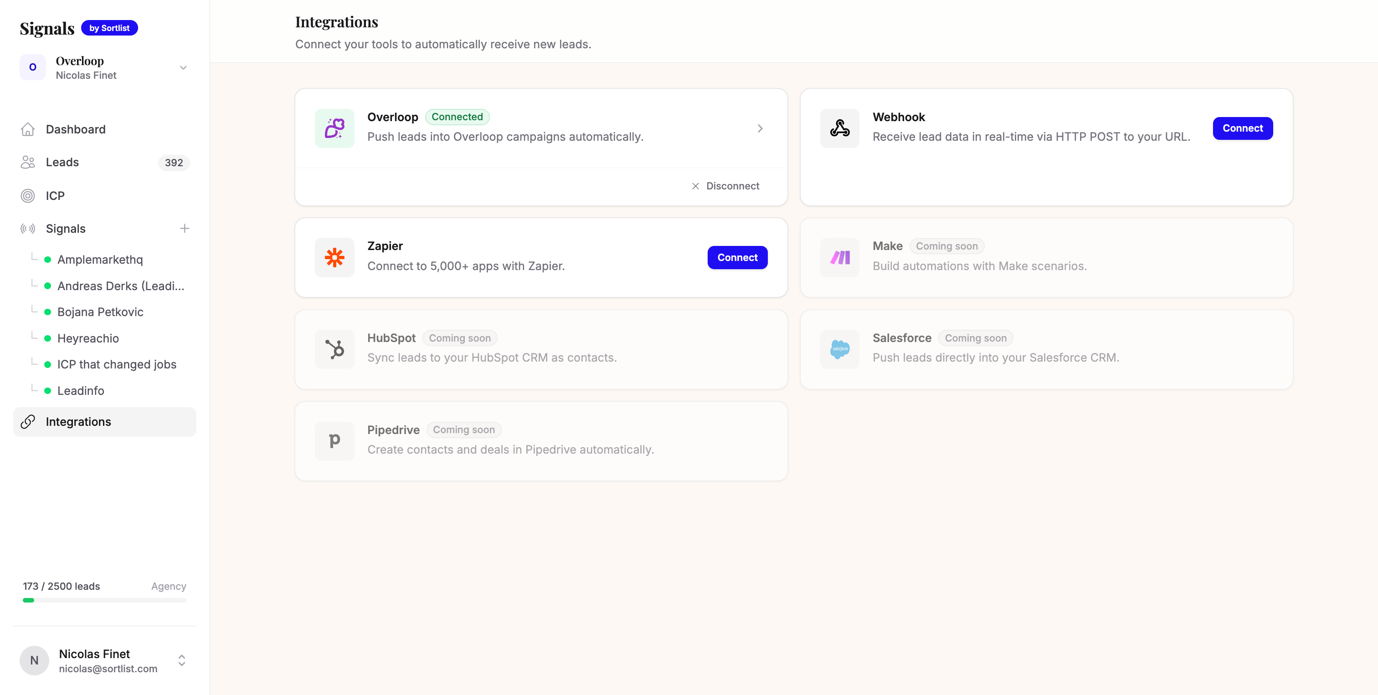Click Salesforce's Coming soon badge
The image size is (1378, 695).
(x=975, y=338)
